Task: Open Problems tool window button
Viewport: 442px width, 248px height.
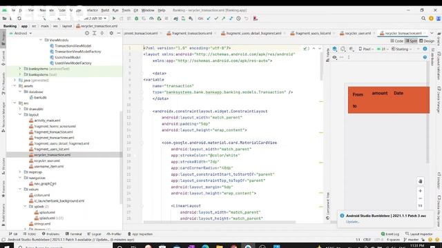Action: (x=50, y=234)
